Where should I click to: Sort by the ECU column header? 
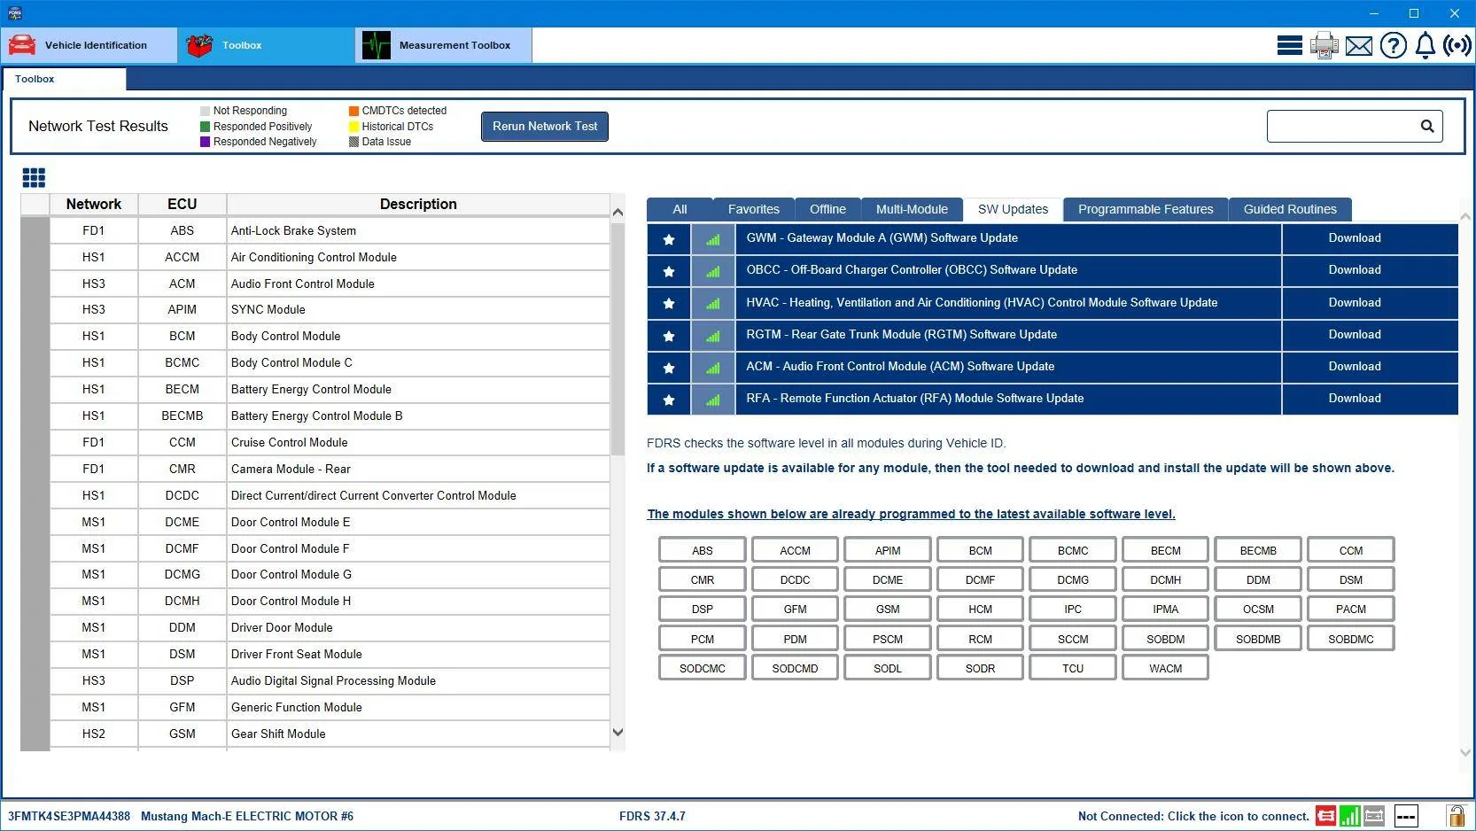point(183,204)
